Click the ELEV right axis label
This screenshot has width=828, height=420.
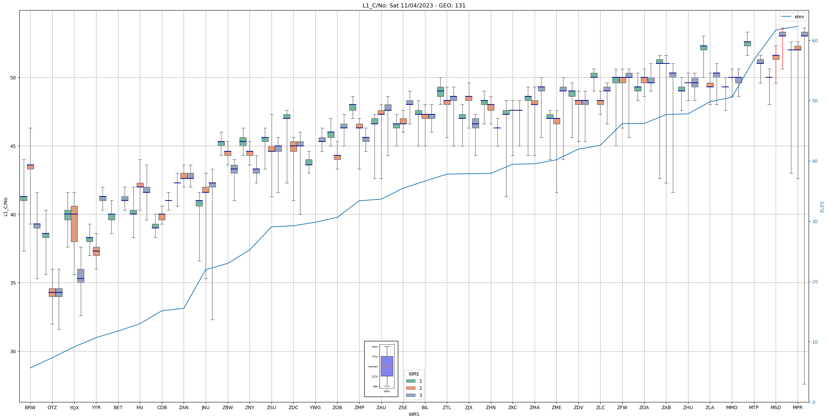pyautogui.click(x=822, y=207)
